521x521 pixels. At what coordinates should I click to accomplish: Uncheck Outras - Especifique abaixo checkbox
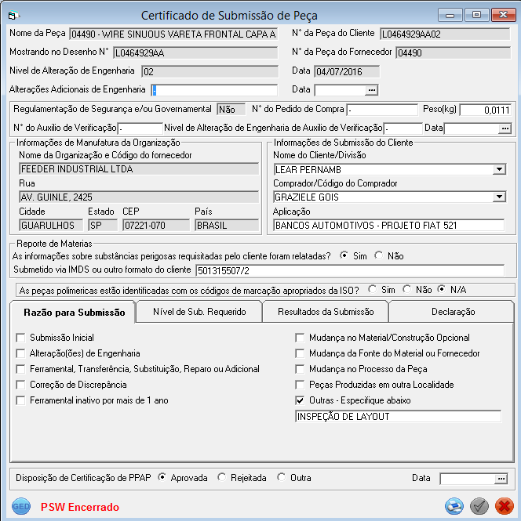coord(300,400)
